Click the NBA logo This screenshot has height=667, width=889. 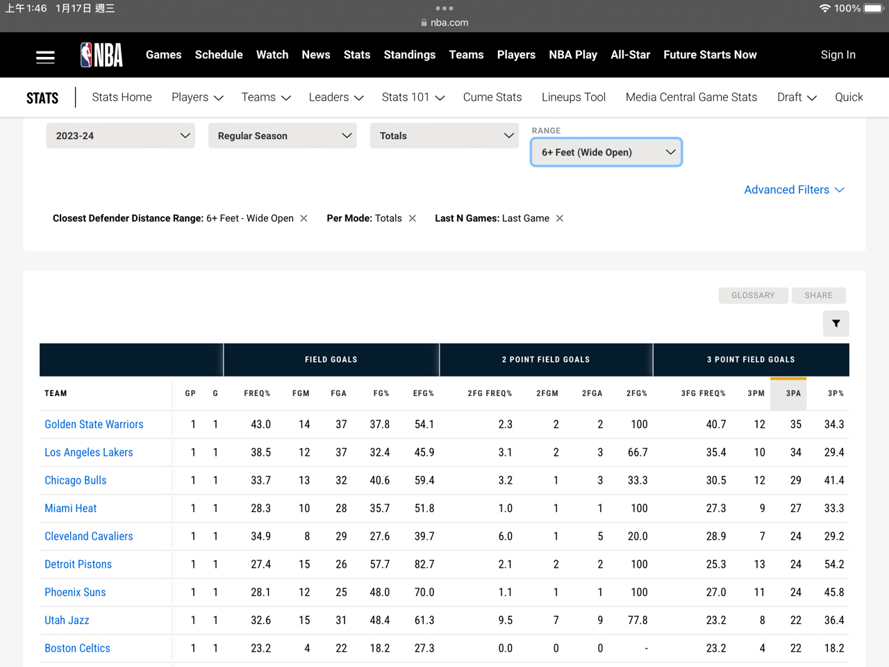101,55
